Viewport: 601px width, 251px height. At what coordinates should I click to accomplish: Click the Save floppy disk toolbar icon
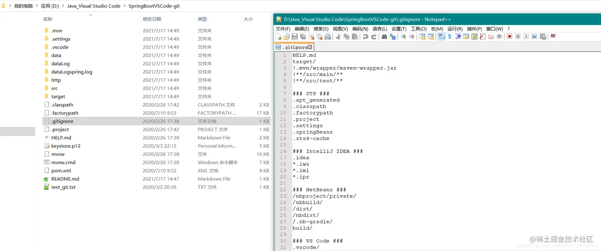(295, 36)
